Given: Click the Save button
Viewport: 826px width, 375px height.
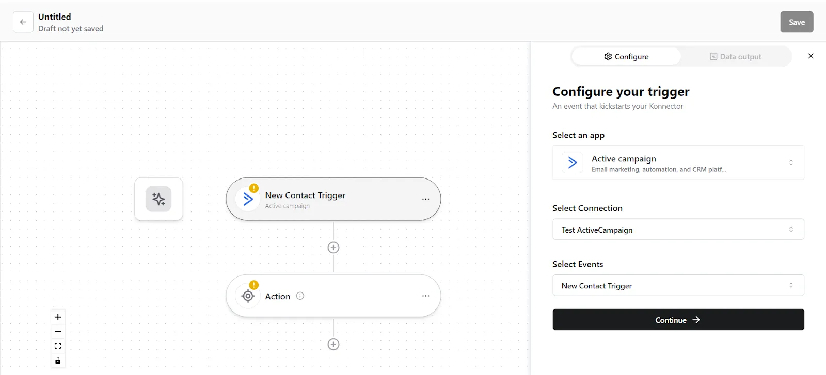Looking at the screenshot, I should click(797, 22).
